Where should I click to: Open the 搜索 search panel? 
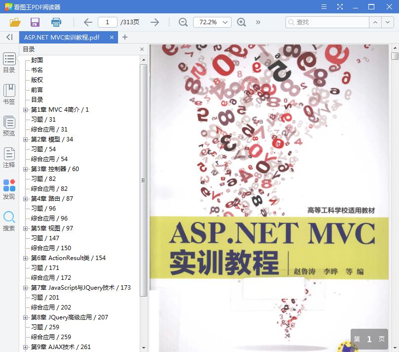pyautogui.click(x=9, y=221)
